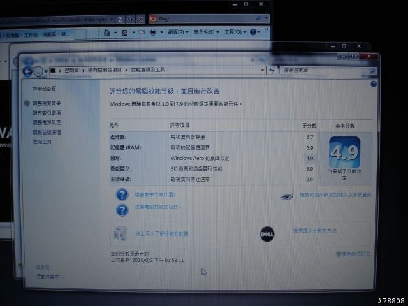Open the 改善電腦效能的秘訣 link
Viewport: 408px width, 306px height.
click(157, 207)
